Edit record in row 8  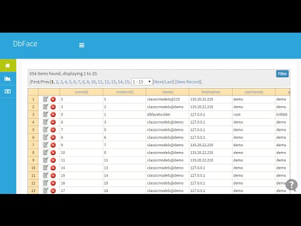pos(45,153)
